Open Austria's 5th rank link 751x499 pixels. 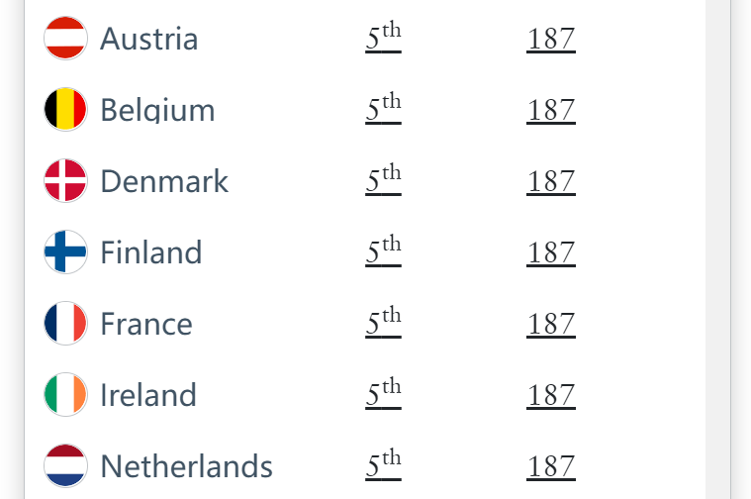(x=383, y=39)
